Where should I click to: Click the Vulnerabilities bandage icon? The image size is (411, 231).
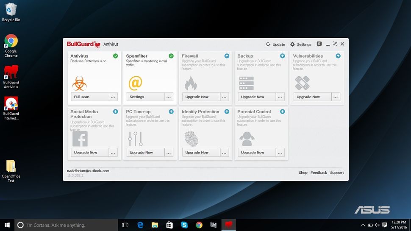coord(302,83)
